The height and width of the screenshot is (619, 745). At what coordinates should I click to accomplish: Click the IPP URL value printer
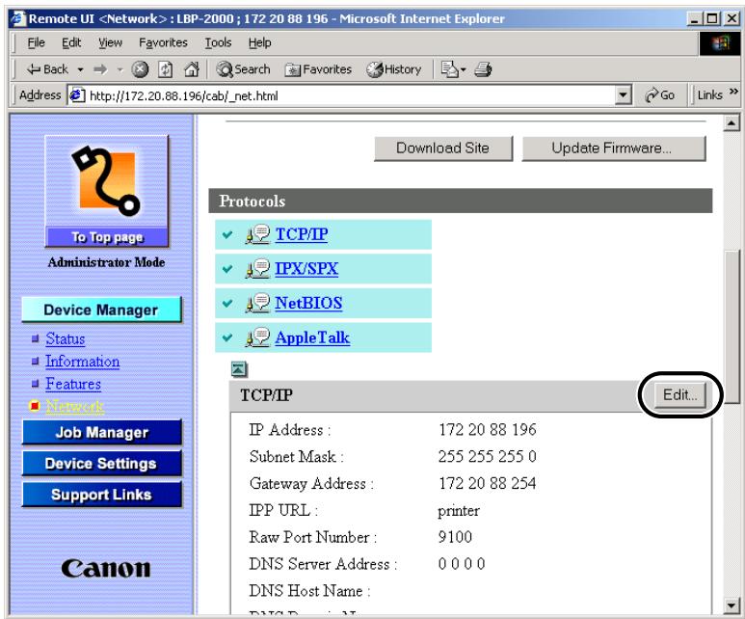459,511
